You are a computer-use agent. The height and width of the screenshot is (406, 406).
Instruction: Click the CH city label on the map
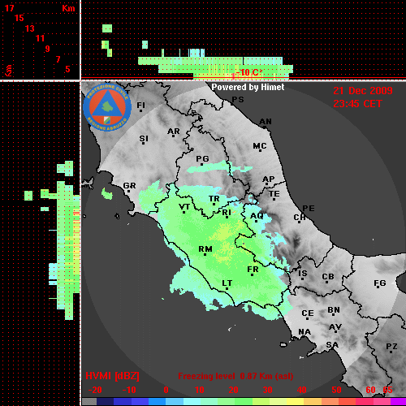[300, 218]
